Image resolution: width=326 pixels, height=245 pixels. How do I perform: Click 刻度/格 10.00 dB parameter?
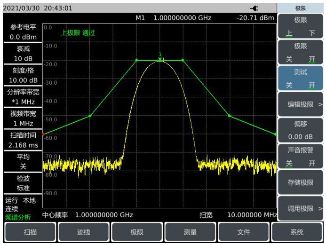(x=23, y=75)
